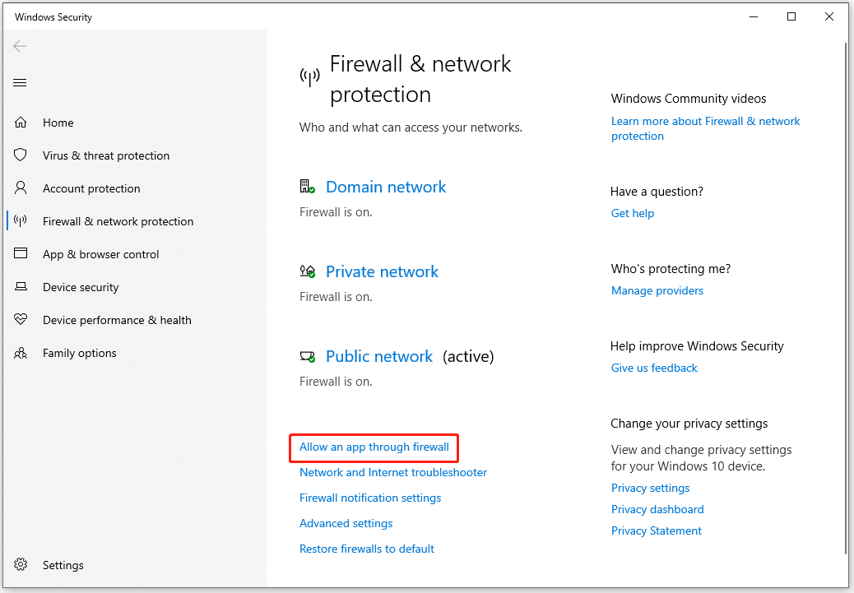Open Network and Internet troubleshooter
The height and width of the screenshot is (593, 854).
point(393,473)
